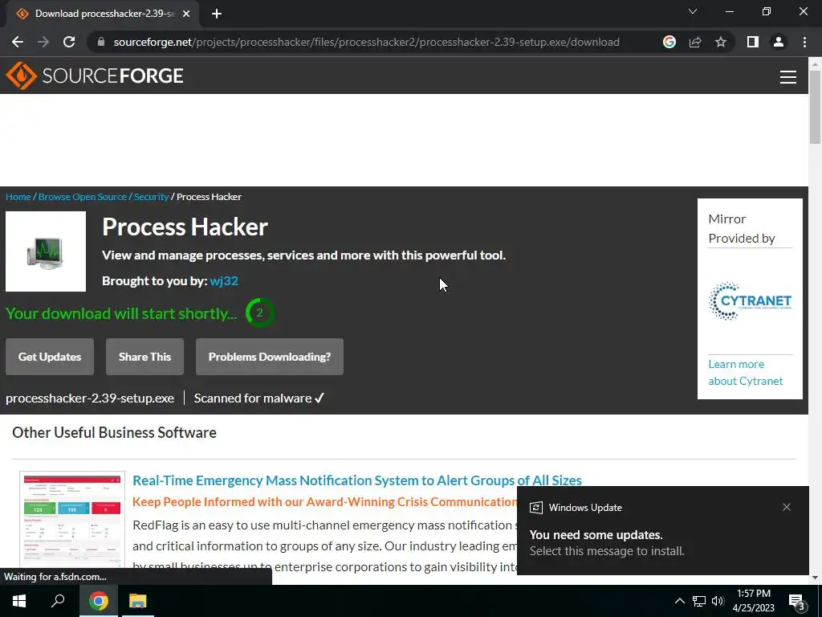Open taskbar search magnifier
This screenshot has height=617, width=822.
[x=58, y=601]
